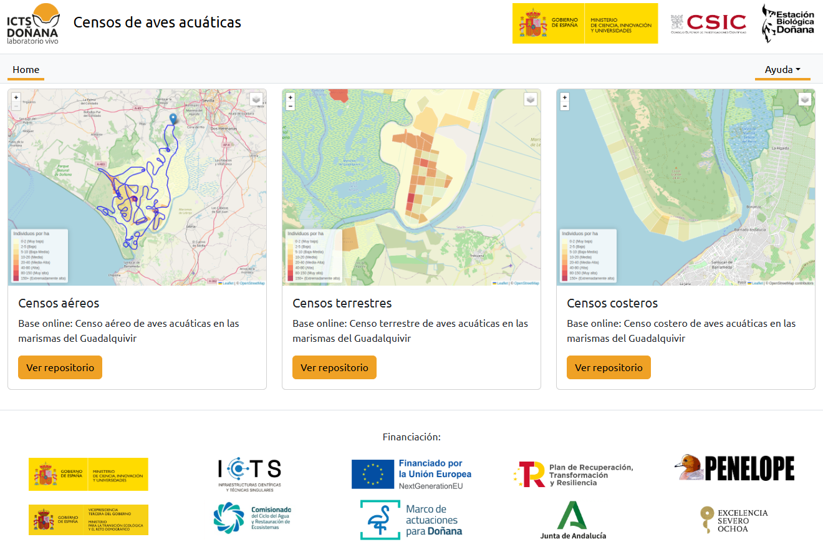823x552 pixels.
Task: Zoom out on the Censos terrestres map
Action: [290, 106]
